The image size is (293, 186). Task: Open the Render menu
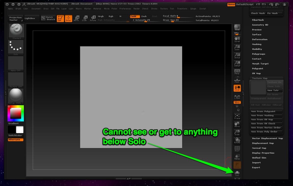(x=137, y=9)
